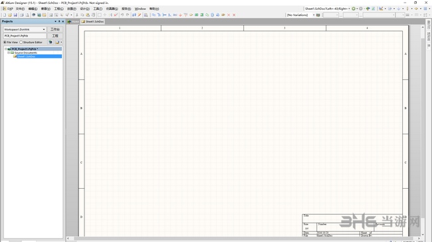Switch to the Home tab
Image resolution: width=432 pixels, height=242 pixels.
(x=73, y=21)
